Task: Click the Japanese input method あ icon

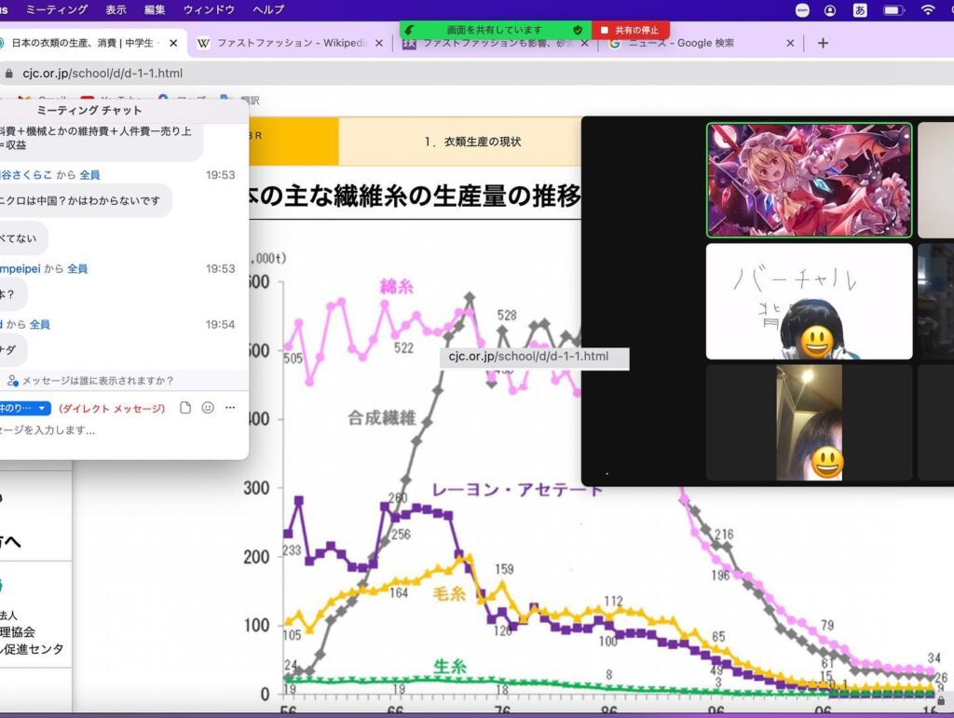Action: click(x=860, y=9)
